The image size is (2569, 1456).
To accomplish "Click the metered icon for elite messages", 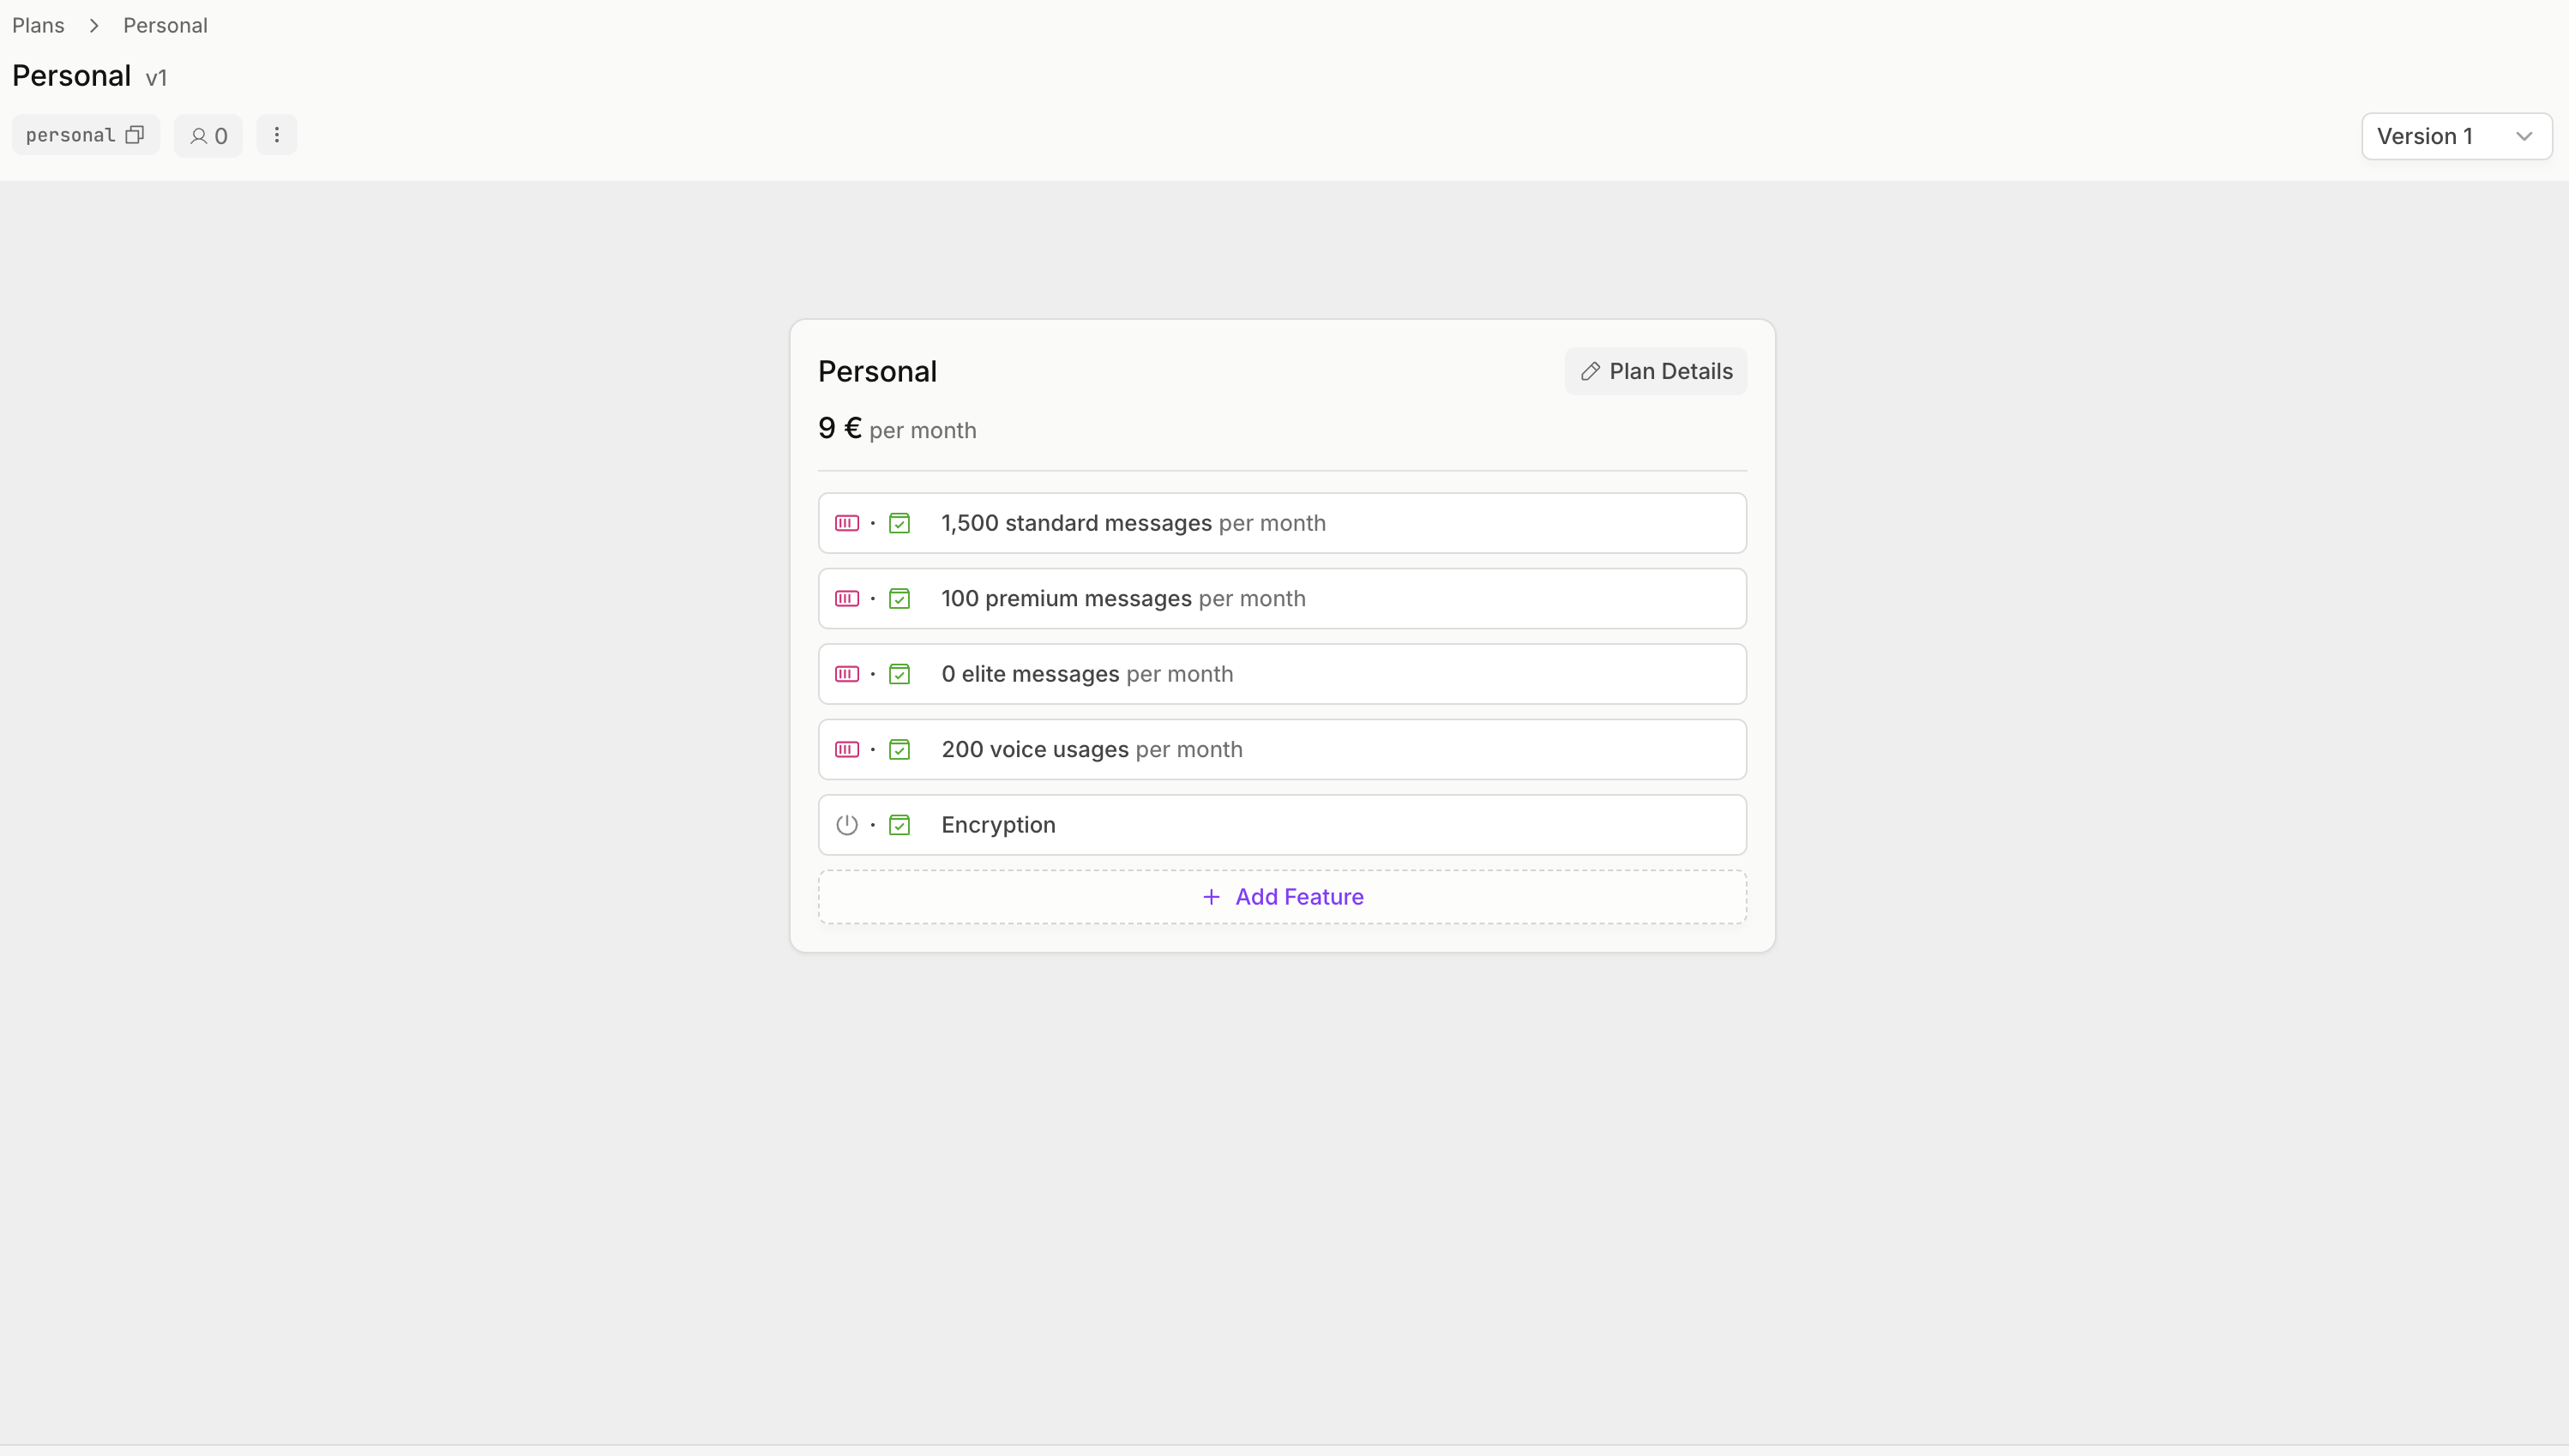I will (847, 674).
